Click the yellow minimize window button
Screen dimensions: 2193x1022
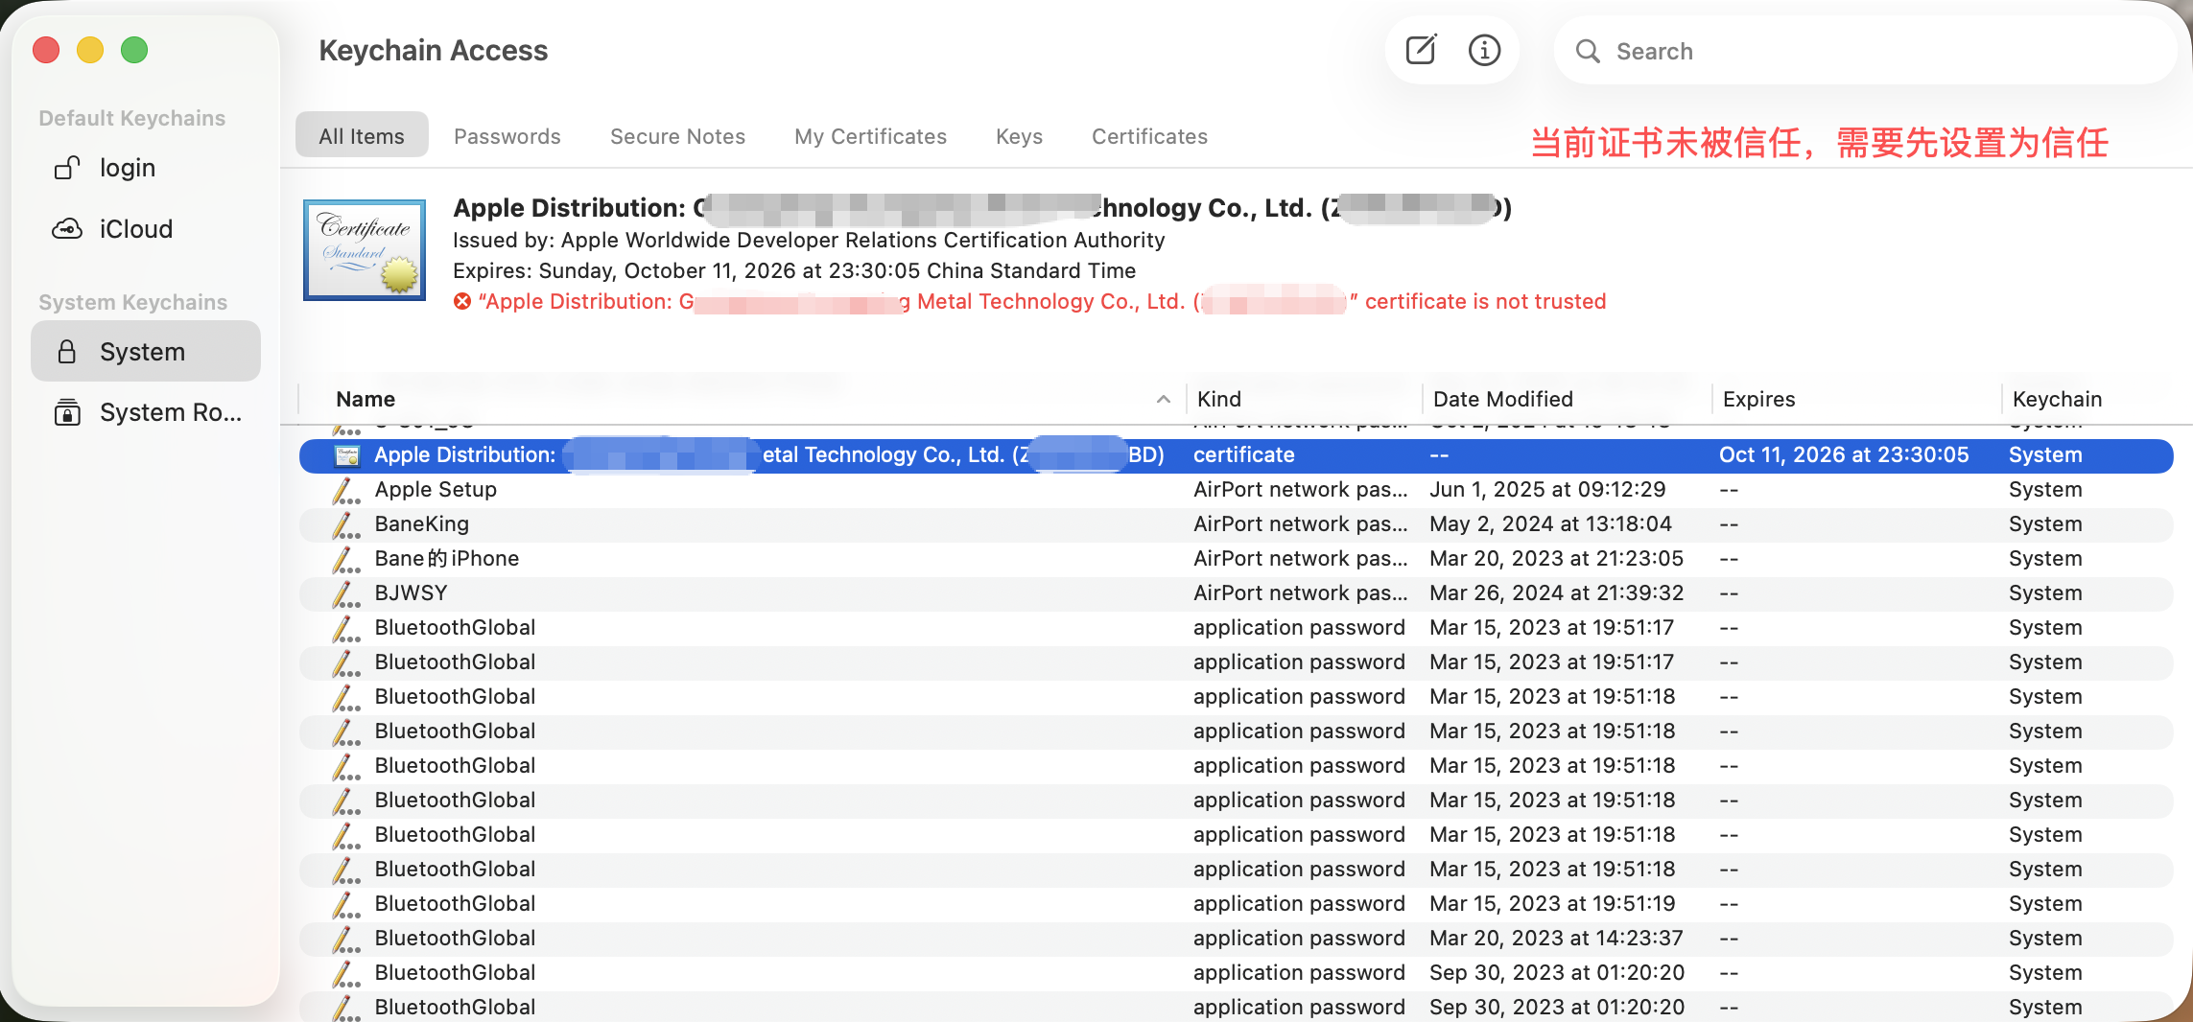[90, 50]
